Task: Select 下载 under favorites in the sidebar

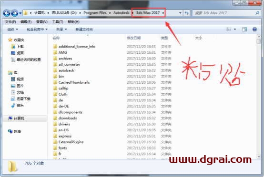Action: (20, 47)
